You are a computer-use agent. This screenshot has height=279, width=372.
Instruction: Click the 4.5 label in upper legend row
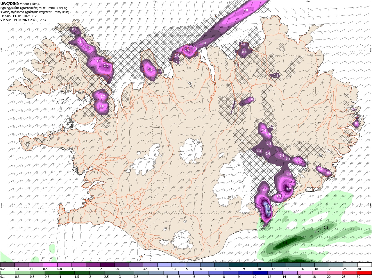tap(174, 269)
